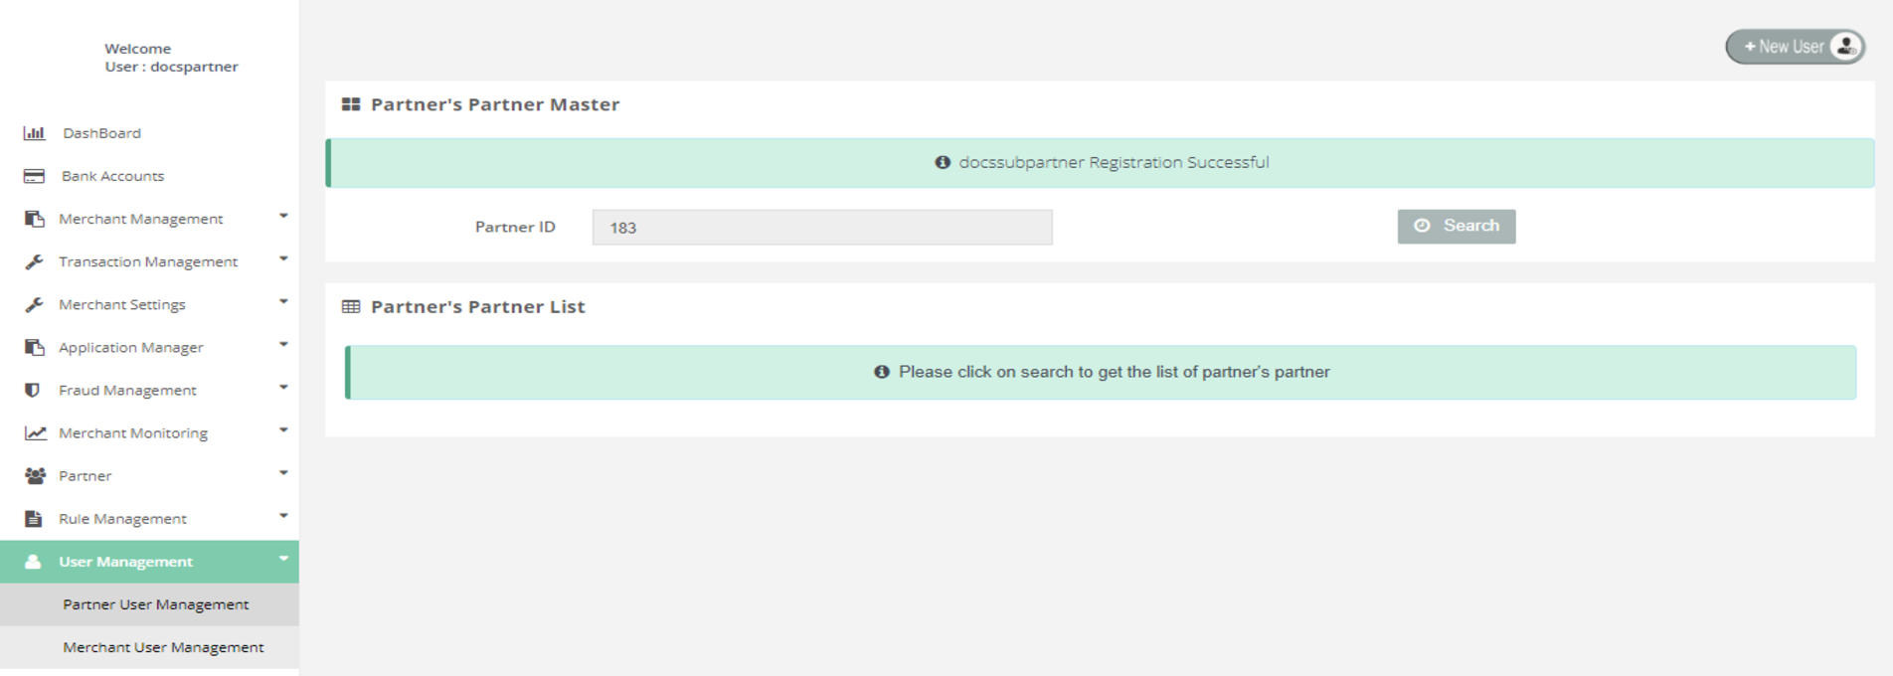Click the DashBoard bar chart icon
1893x676 pixels.
coord(34,133)
